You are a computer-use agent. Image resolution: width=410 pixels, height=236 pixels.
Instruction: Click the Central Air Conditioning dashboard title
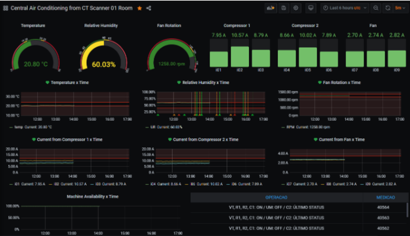click(x=71, y=8)
